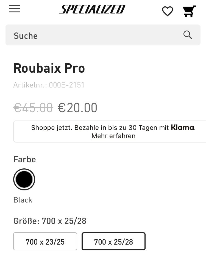Click the Farbe heading
Viewport: 206px width, 260px height.
coord(25,160)
